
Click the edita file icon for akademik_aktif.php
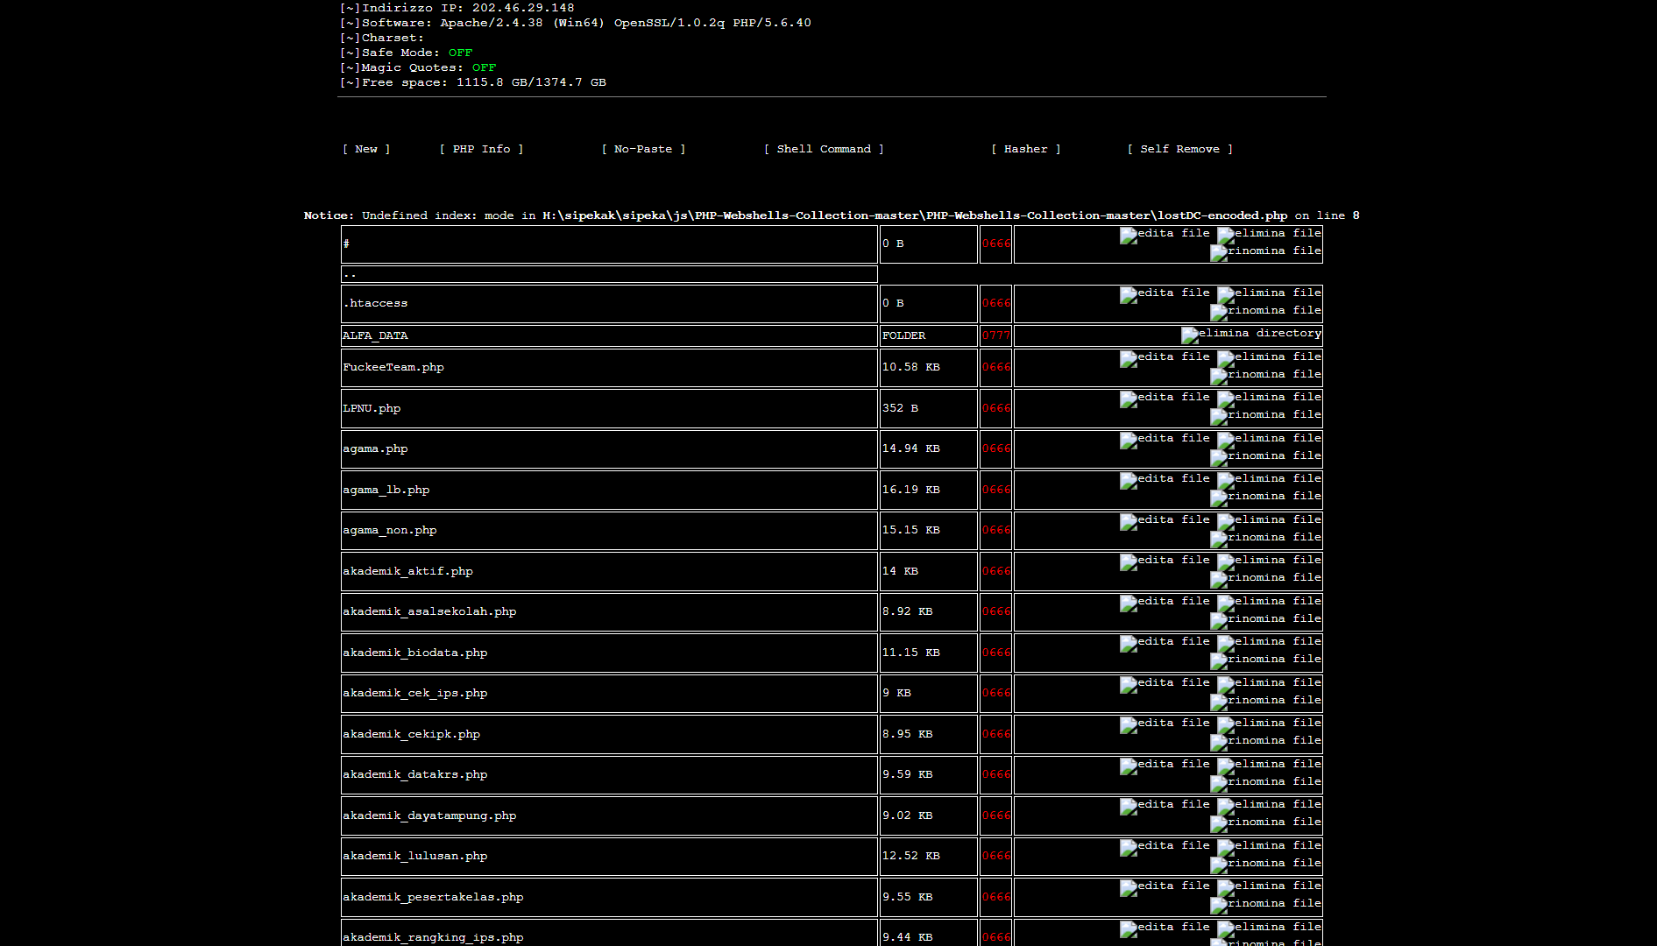coord(1165,561)
